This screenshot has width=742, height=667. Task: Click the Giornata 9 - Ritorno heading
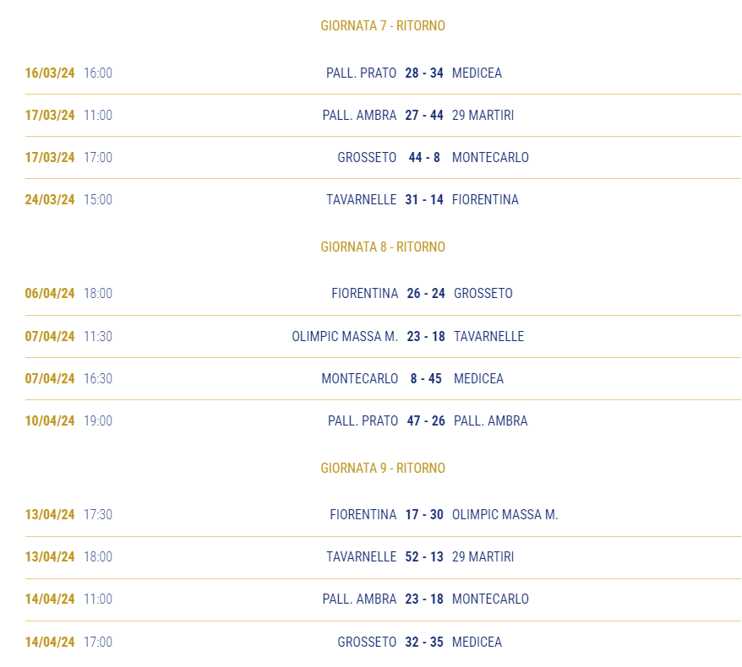[x=383, y=468]
